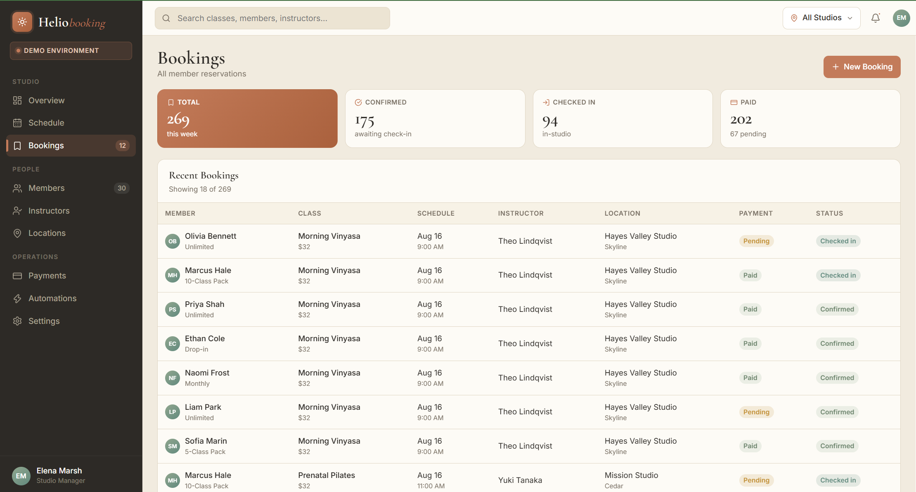Click the Demo Environment banner
This screenshot has height=492, width=916.
point(71,51)
